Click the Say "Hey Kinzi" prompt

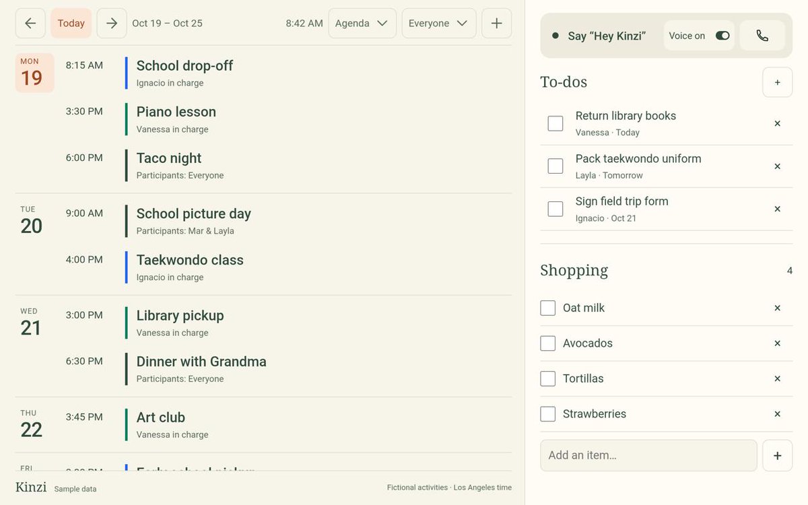click(607, 36)
